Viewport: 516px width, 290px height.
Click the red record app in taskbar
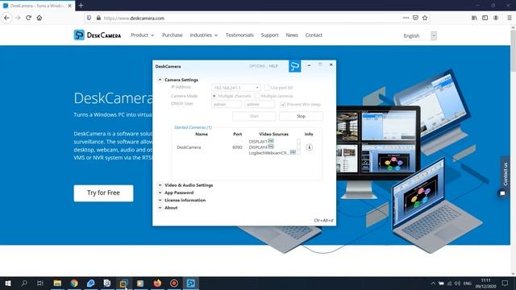pyautogui.click(x=174, y=283)
